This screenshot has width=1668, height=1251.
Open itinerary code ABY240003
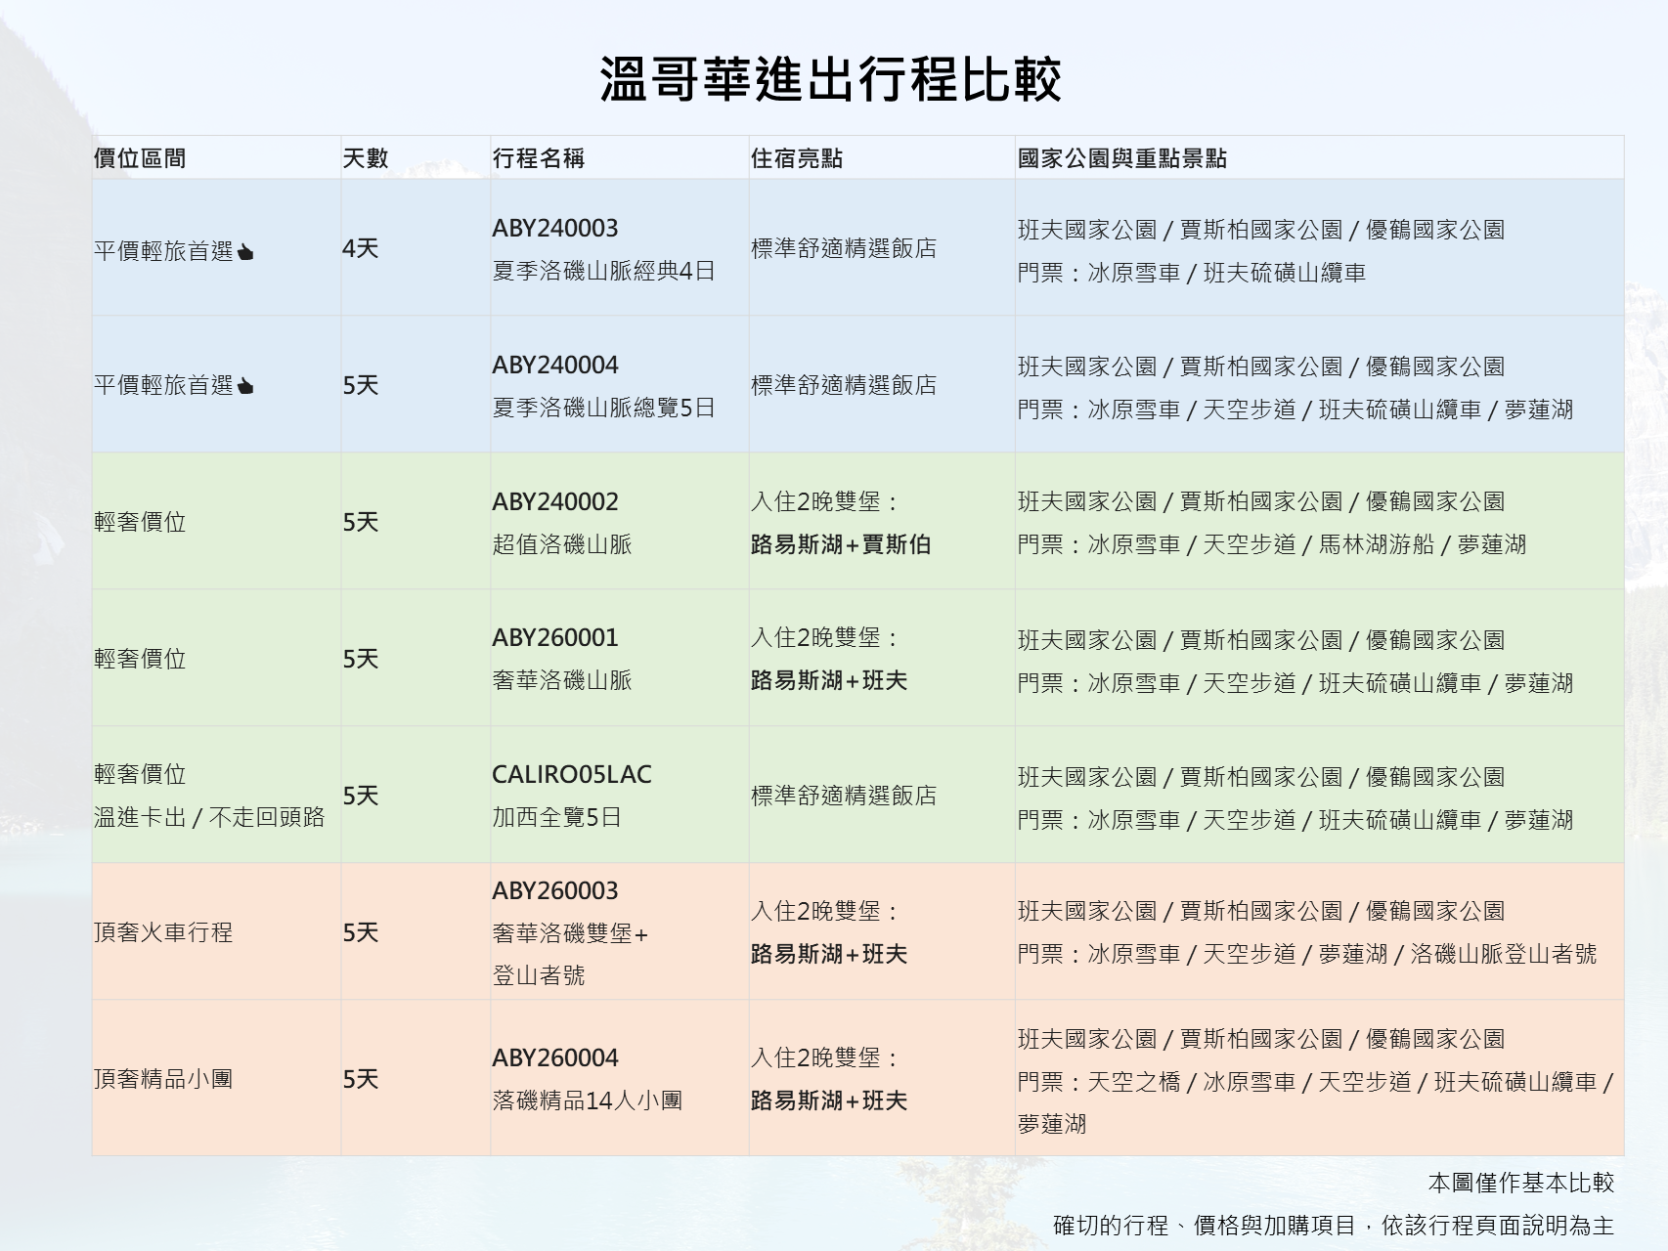pos(554,228)
